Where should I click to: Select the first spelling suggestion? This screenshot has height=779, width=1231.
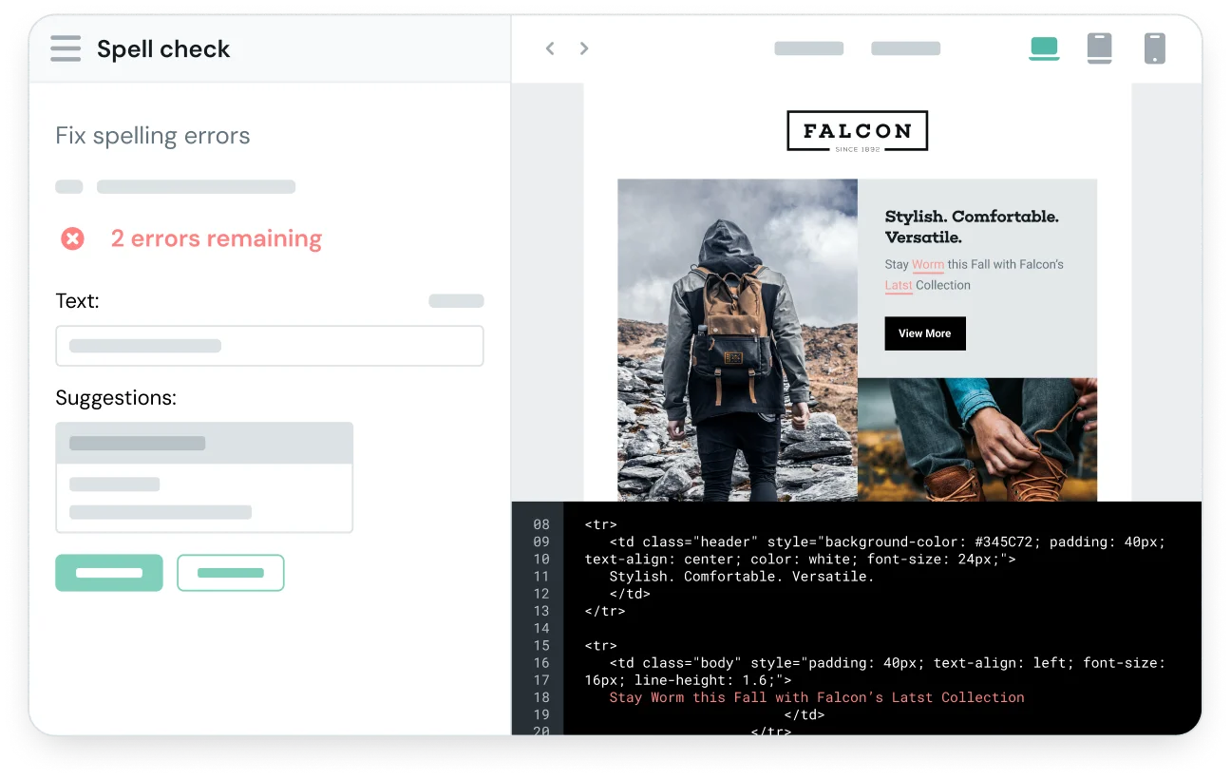pyautogui.click(x=204, y=443)
